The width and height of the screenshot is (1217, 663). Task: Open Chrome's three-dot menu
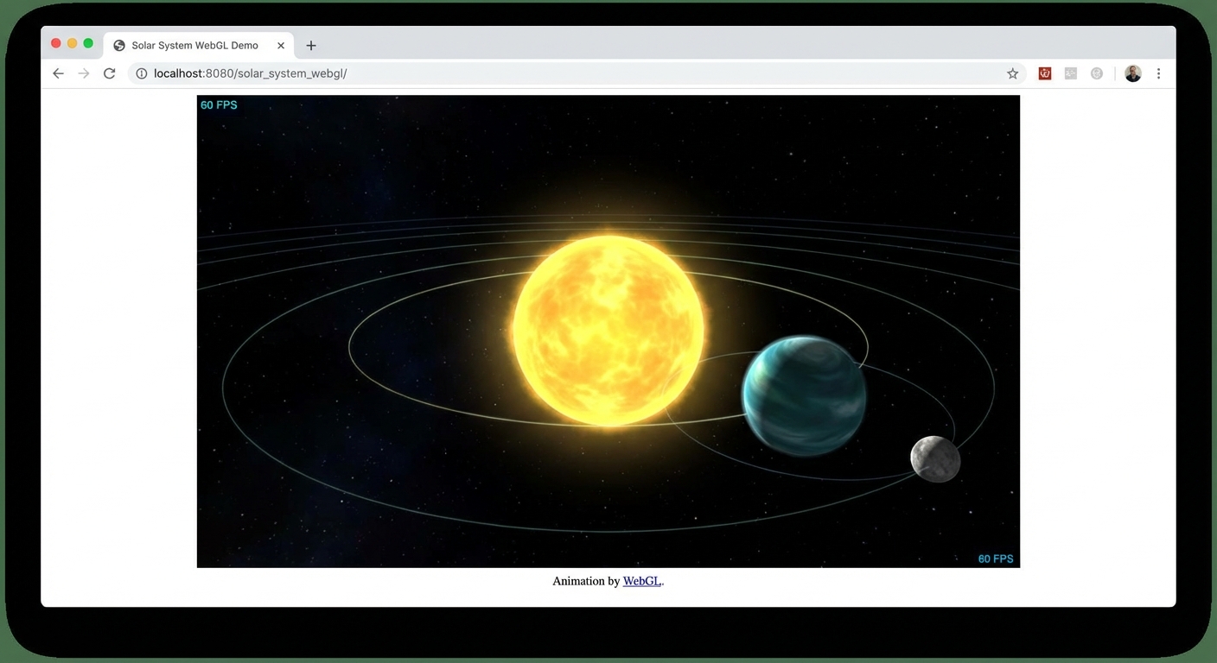[x=1158, y=73]
